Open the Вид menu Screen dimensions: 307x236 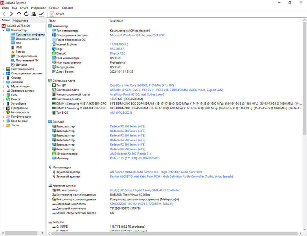[14, 8]
